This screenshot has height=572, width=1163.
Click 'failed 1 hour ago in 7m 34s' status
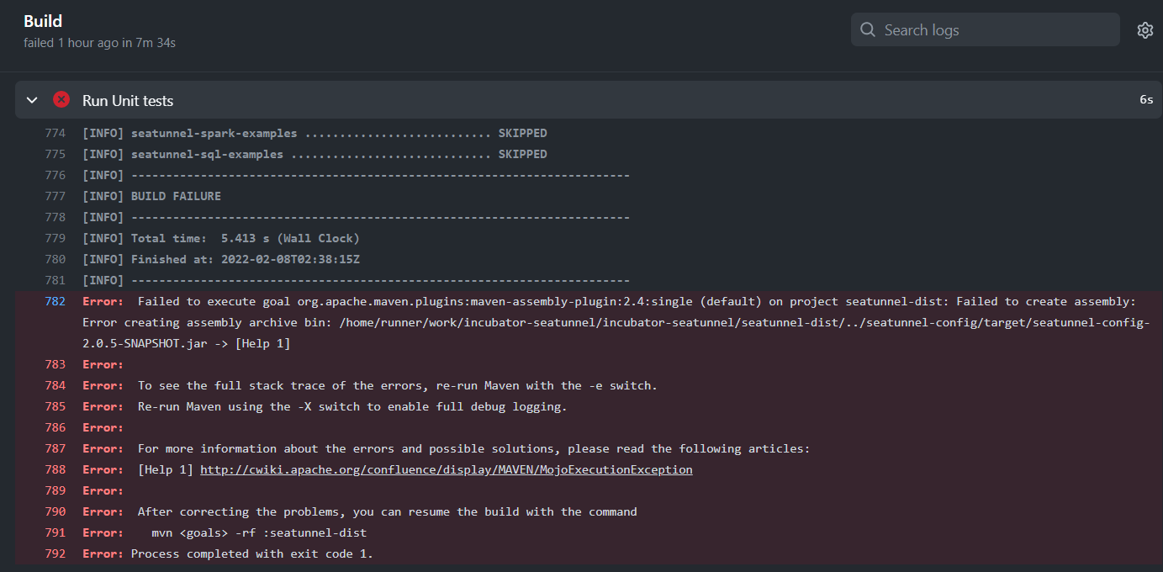point(99,42)
